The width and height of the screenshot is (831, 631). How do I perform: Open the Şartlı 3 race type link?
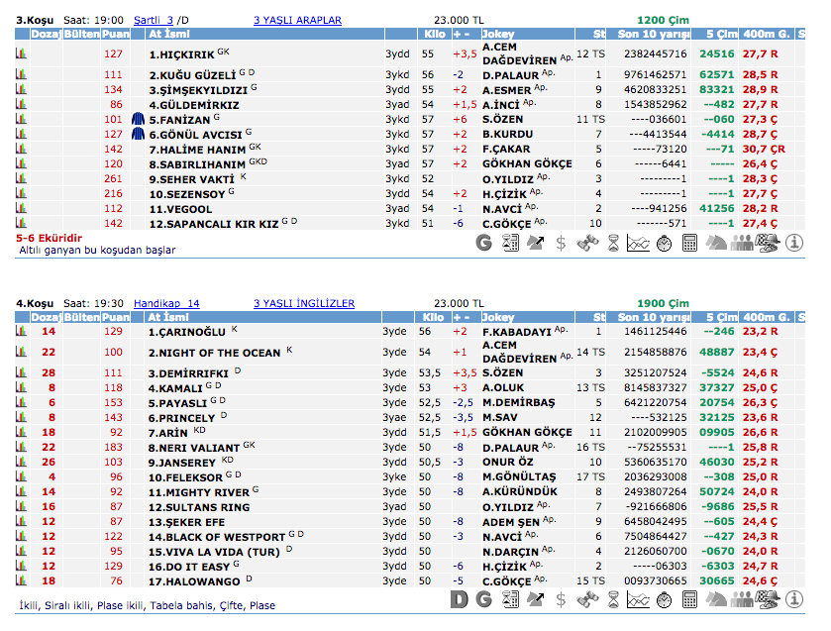tap(154, 20)
